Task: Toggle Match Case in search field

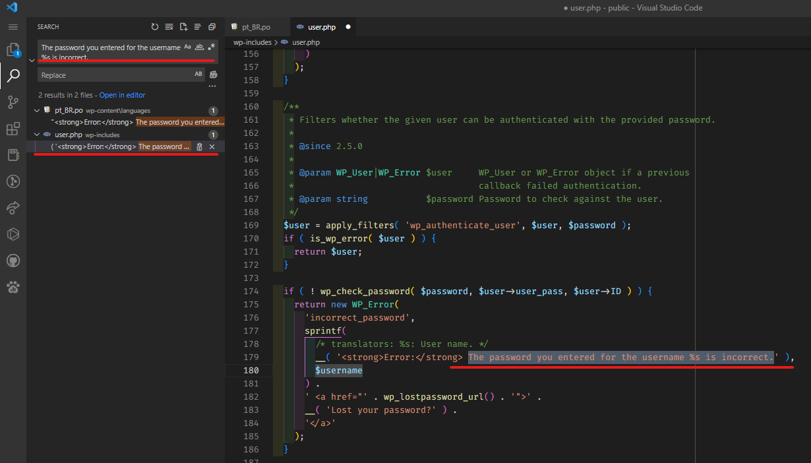Action: pyautogui.click(x=187, y=47)
